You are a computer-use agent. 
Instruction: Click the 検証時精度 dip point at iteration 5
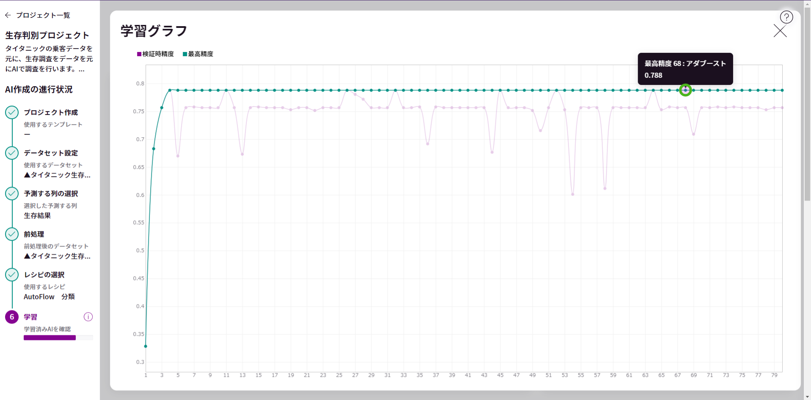pyautogui.click(x=178, y=156)
